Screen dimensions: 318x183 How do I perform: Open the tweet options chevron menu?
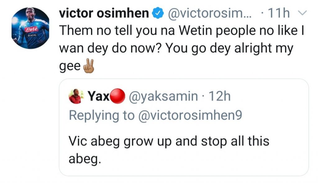coord(302,13)
